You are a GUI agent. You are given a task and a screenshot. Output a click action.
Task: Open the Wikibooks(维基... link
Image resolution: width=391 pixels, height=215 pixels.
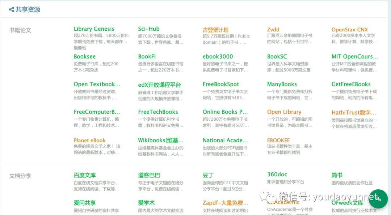[161, 140]
